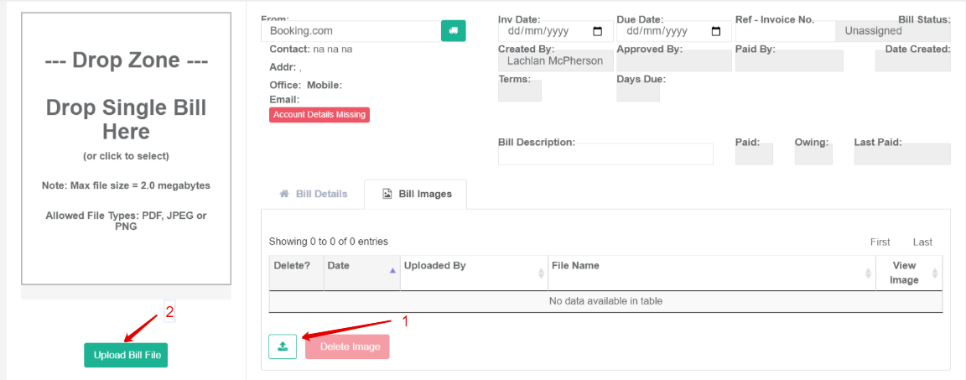Screen dimensions: 966x380
Task: Click the Bill Description text field
Action: 605,154
